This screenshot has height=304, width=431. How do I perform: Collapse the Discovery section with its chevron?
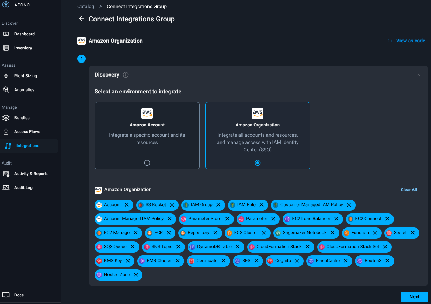click(x=418, y=75)
